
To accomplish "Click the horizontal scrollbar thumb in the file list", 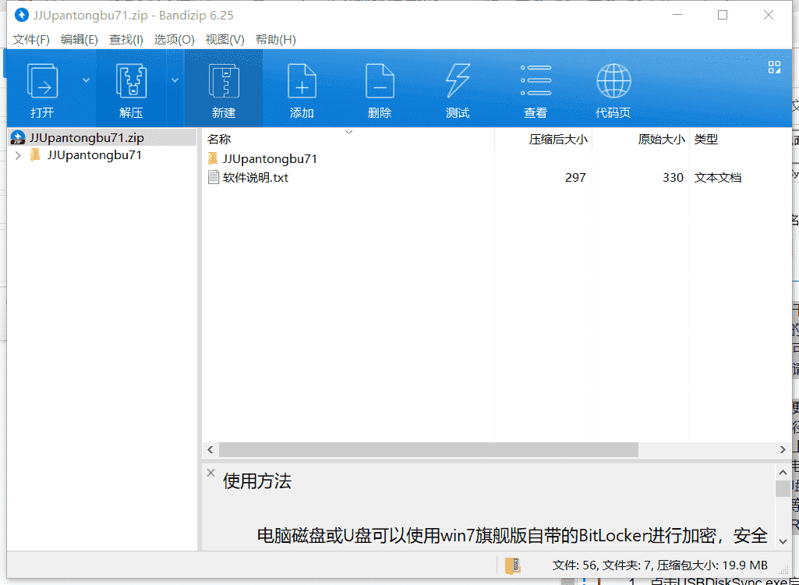I will tap(429, 449).
